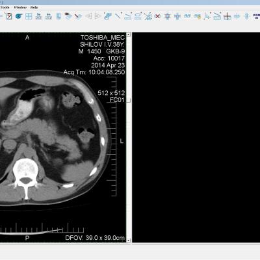Go to next image with right triangle
The height and width of the screenshot is (260, 260).
point(98,16)
